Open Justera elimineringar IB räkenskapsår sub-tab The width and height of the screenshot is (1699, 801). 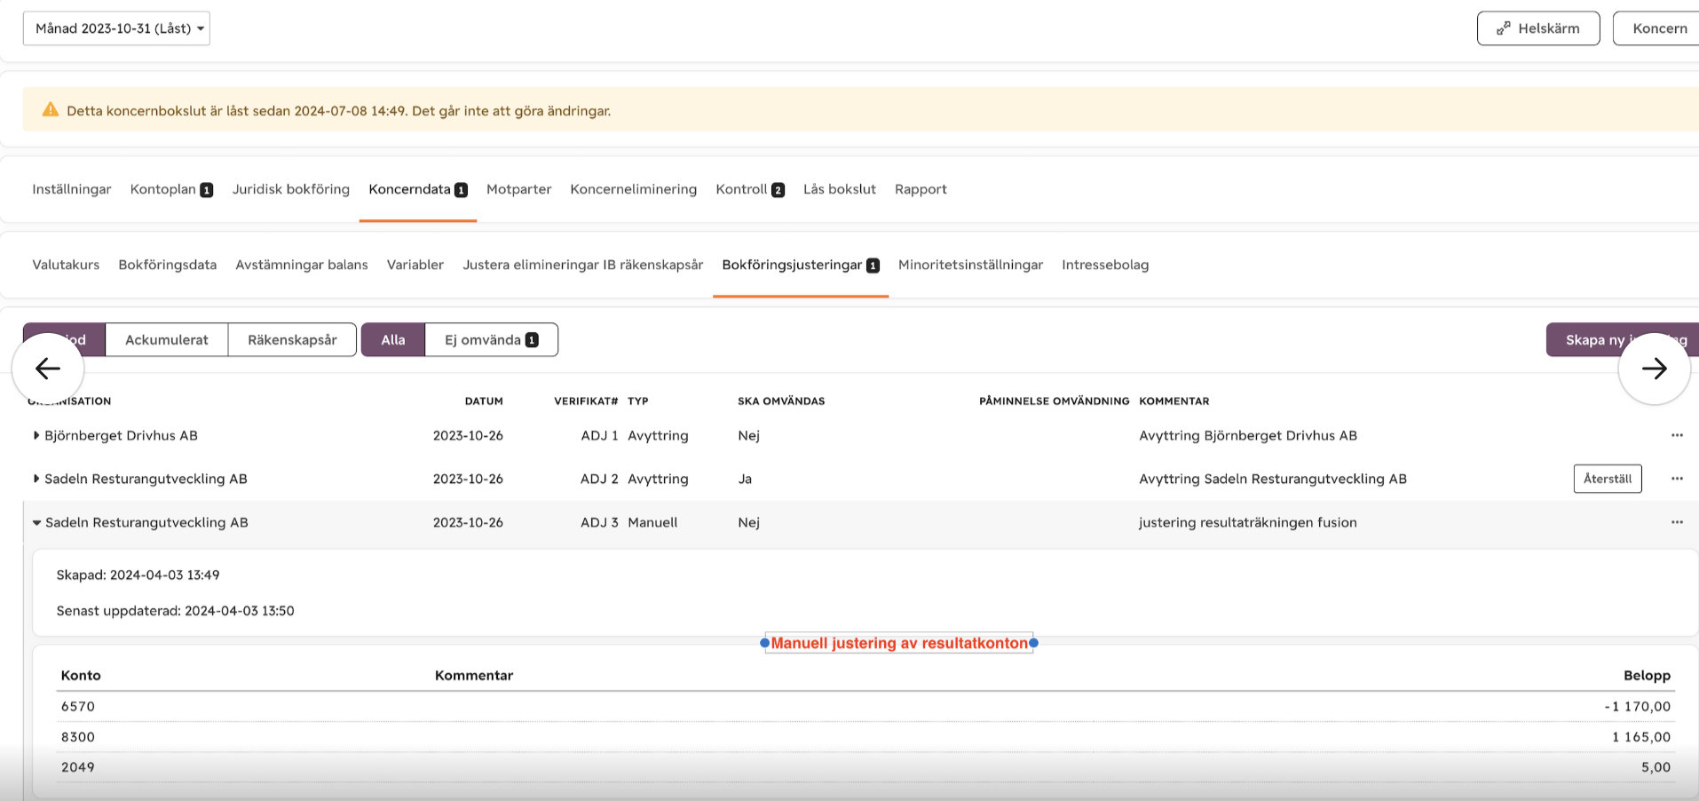(583, 265)
